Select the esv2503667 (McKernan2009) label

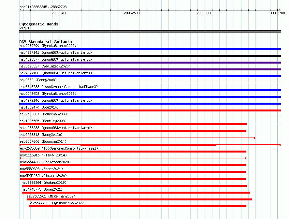click(x=44, y=114)
